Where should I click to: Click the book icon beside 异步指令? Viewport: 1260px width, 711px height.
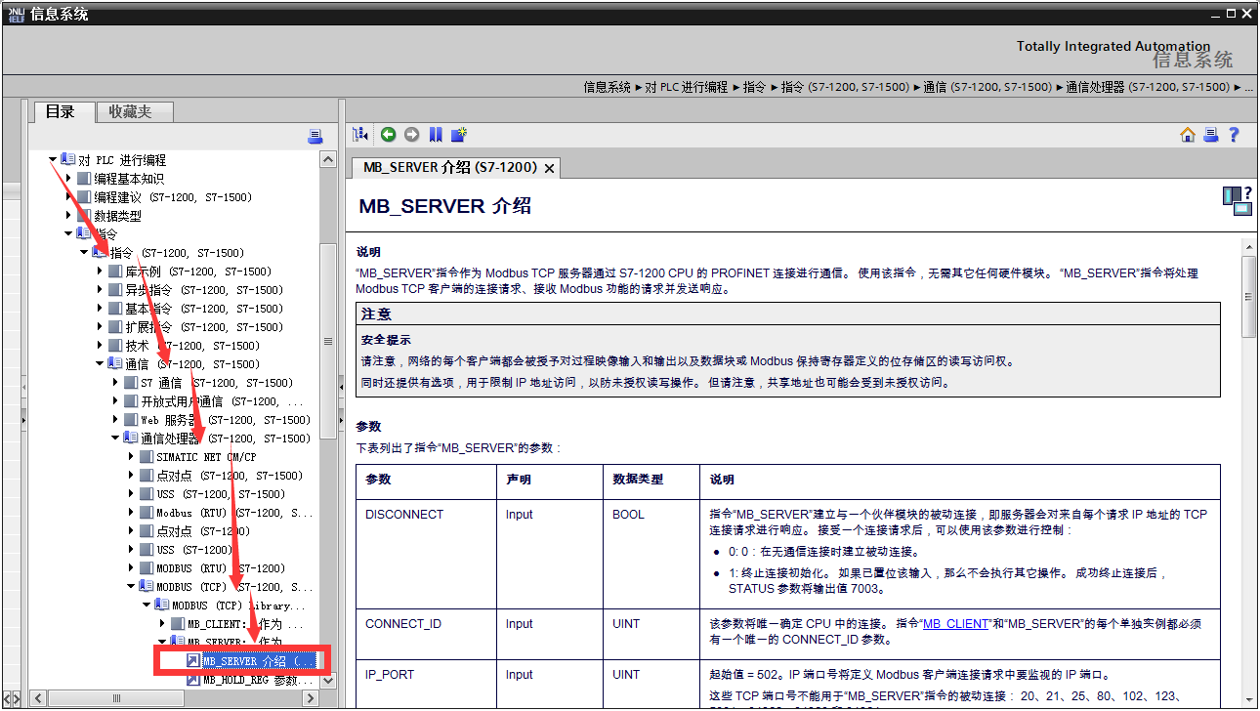click(115, 290)
